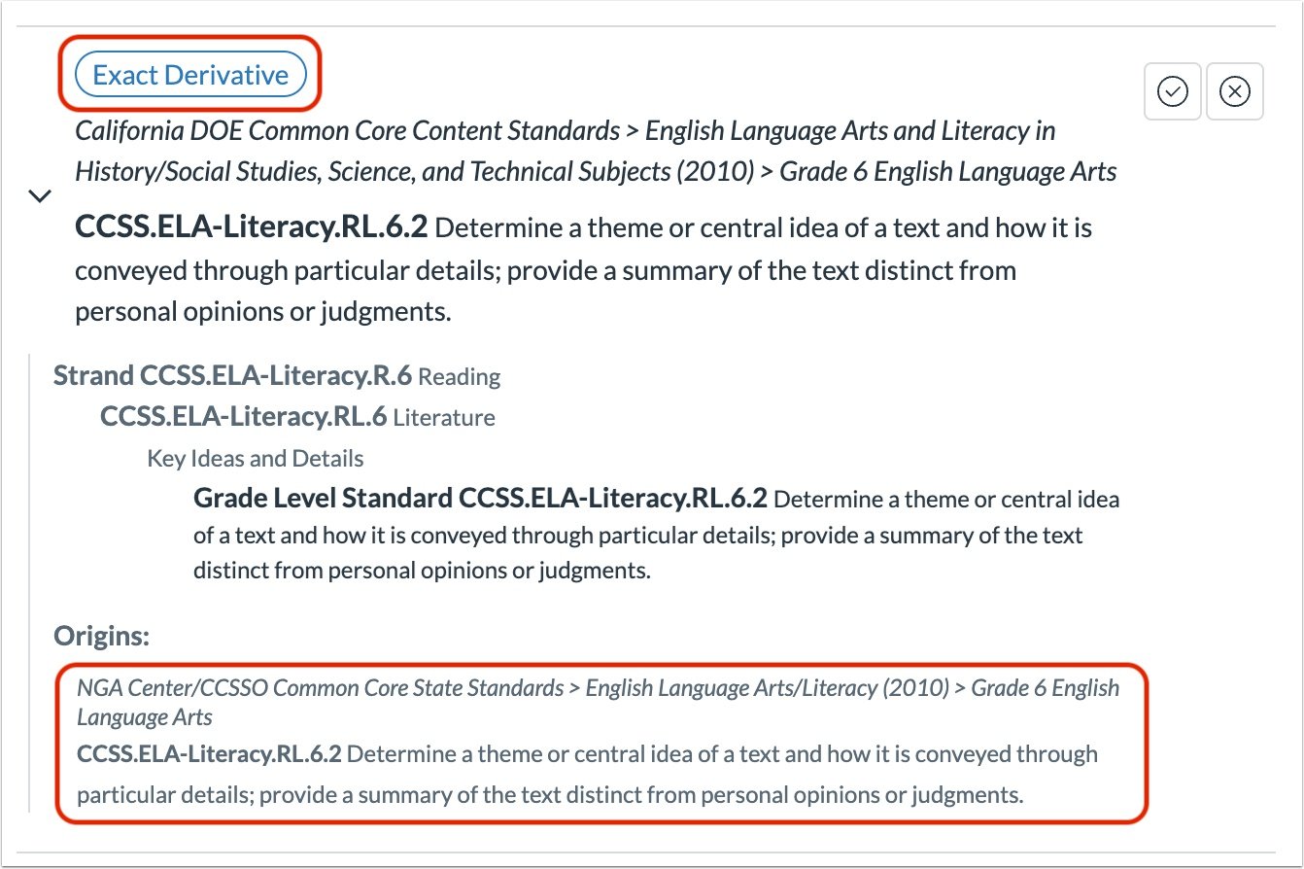Screen dimensions: 1304x869
Task: Click the Origins: label
Action: [x=101, y=637]
